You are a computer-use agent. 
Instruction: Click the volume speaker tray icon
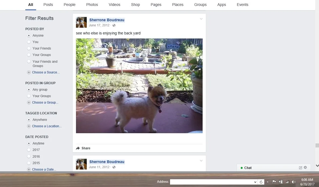(294, 182)
